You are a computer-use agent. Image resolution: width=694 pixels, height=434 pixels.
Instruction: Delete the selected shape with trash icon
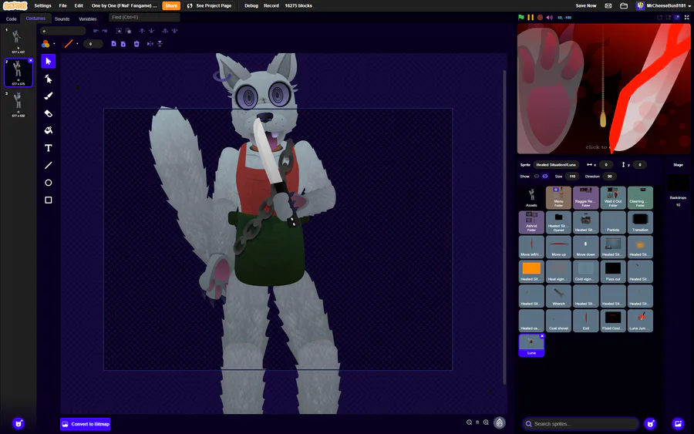136,44
